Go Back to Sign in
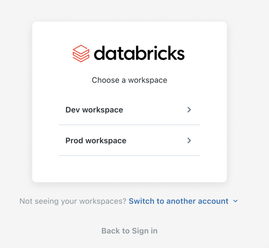 (x=129, y=231)
